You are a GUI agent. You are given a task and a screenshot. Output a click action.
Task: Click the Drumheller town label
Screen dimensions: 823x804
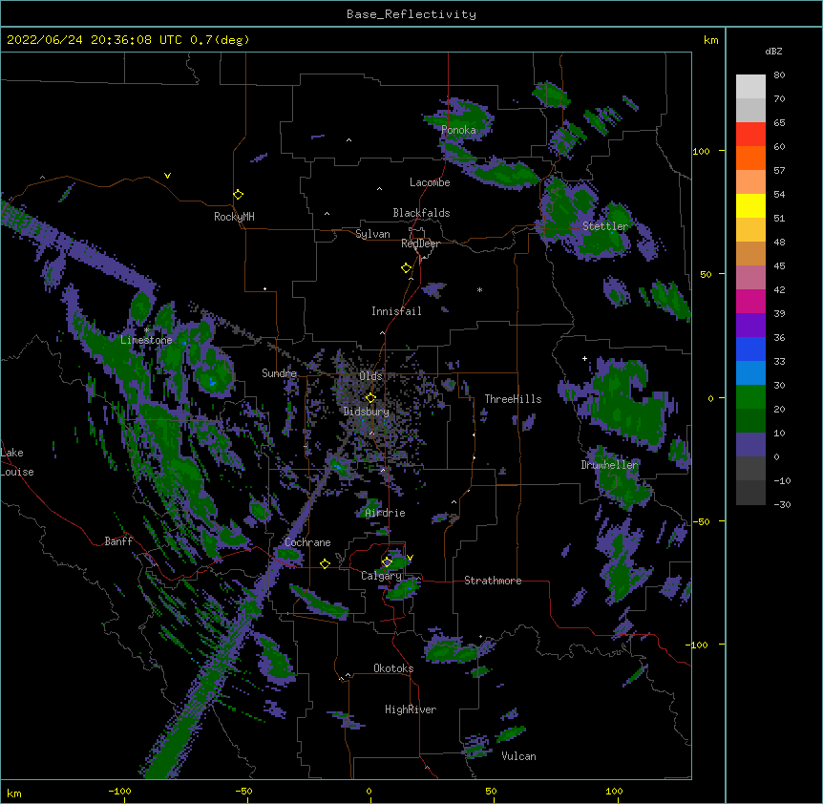609,465
